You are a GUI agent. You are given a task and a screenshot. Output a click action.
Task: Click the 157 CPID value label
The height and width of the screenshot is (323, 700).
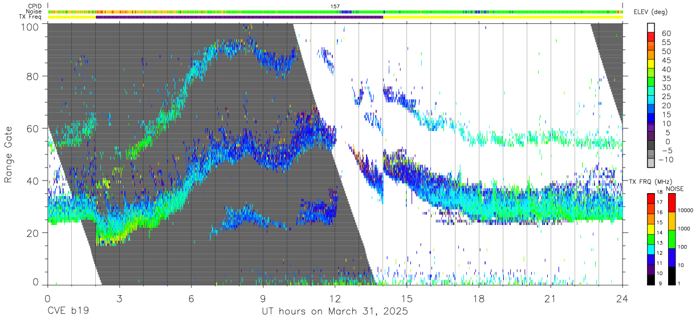[x=335, y=6]
